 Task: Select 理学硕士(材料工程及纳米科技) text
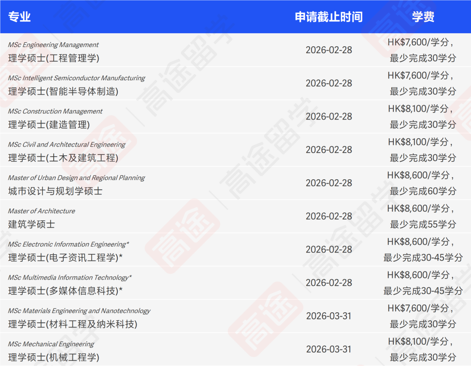[73, 324]
